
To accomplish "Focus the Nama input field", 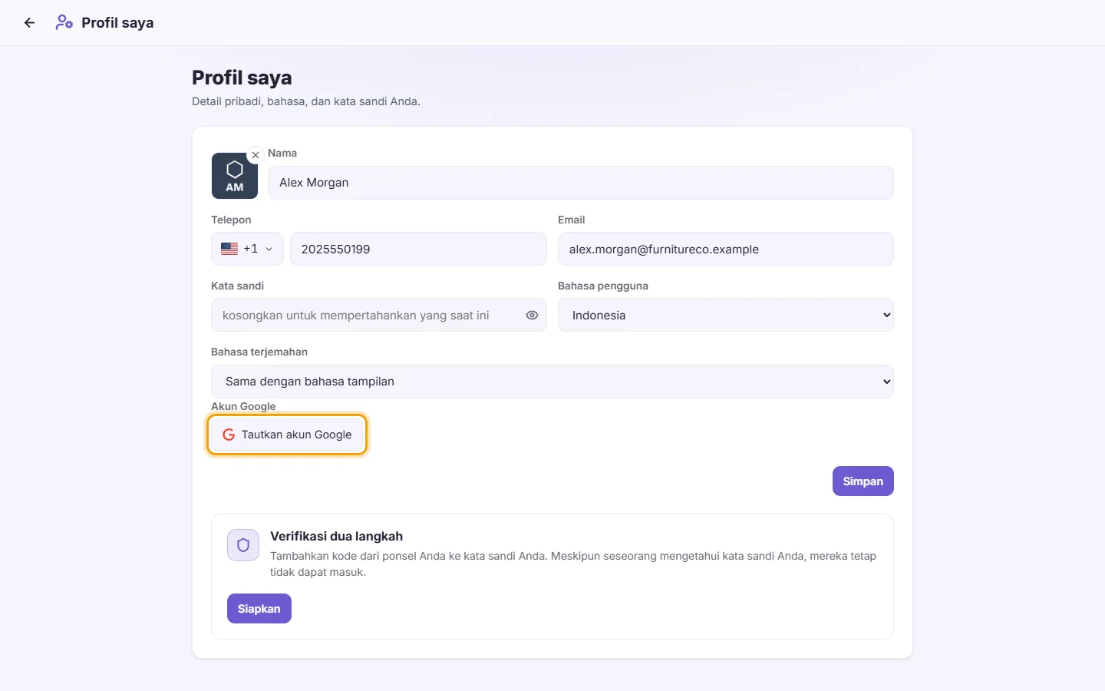I will [x=581, y=183].
